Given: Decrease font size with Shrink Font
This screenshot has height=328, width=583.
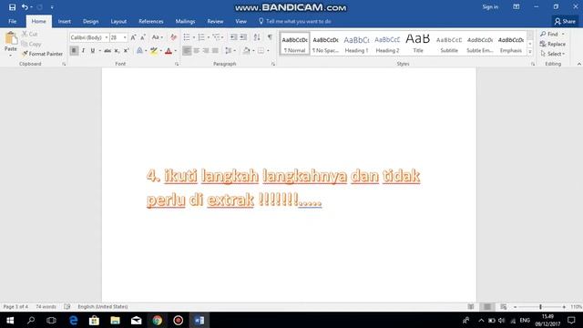Looking at the screenshot, I should 143,37.
